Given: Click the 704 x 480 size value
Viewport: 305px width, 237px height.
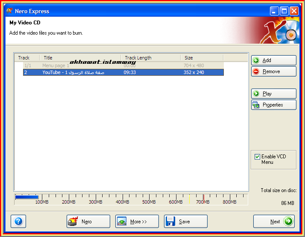Looking at the screenshot, I should click(194, 65).
